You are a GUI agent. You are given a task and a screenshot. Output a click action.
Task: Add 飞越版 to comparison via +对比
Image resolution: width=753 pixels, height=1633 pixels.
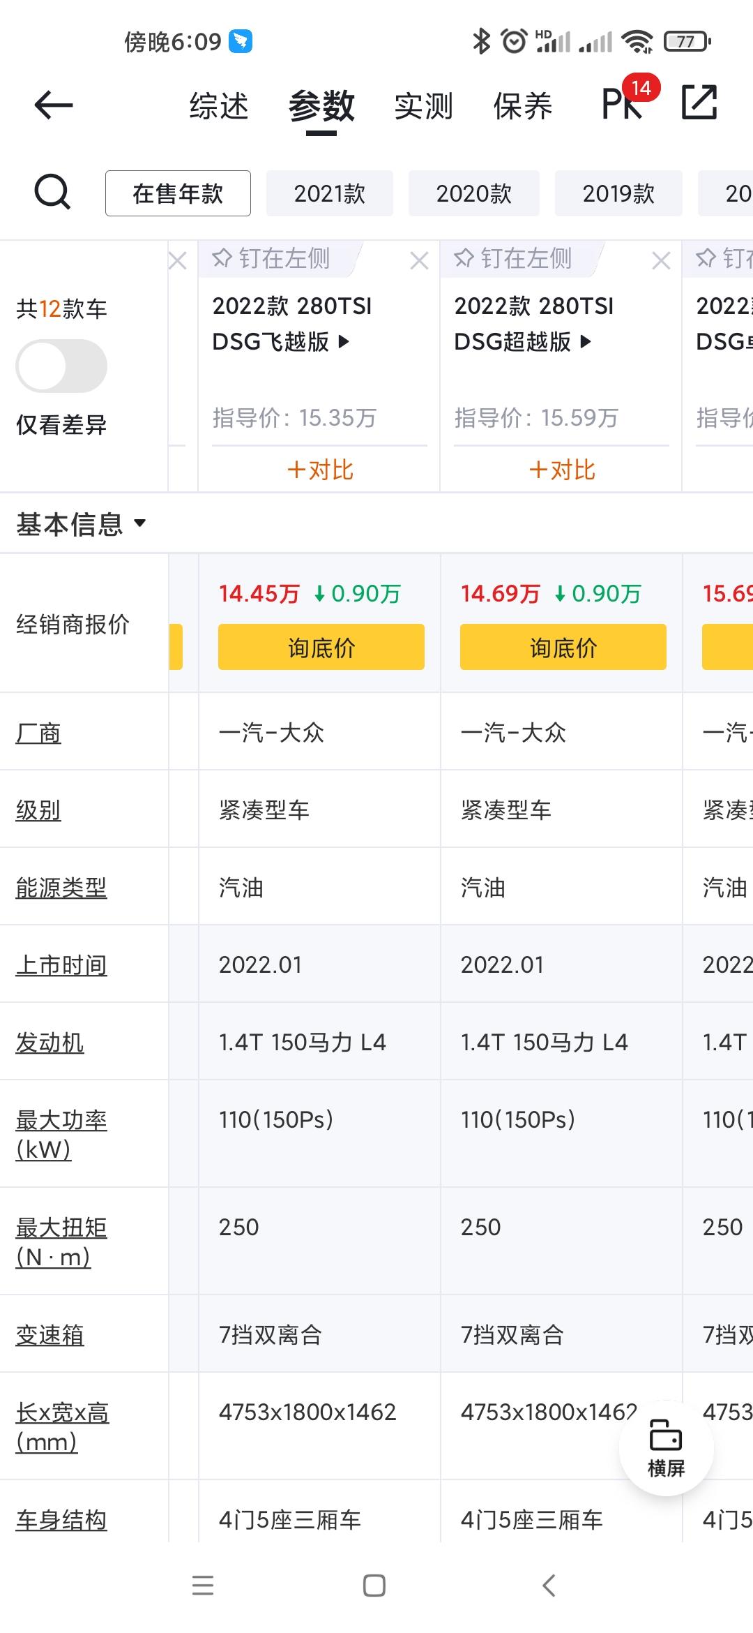click(x=320, y=470)
